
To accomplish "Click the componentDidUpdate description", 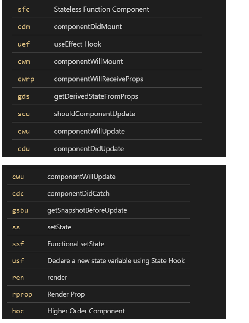I will [x=89, y=149].
